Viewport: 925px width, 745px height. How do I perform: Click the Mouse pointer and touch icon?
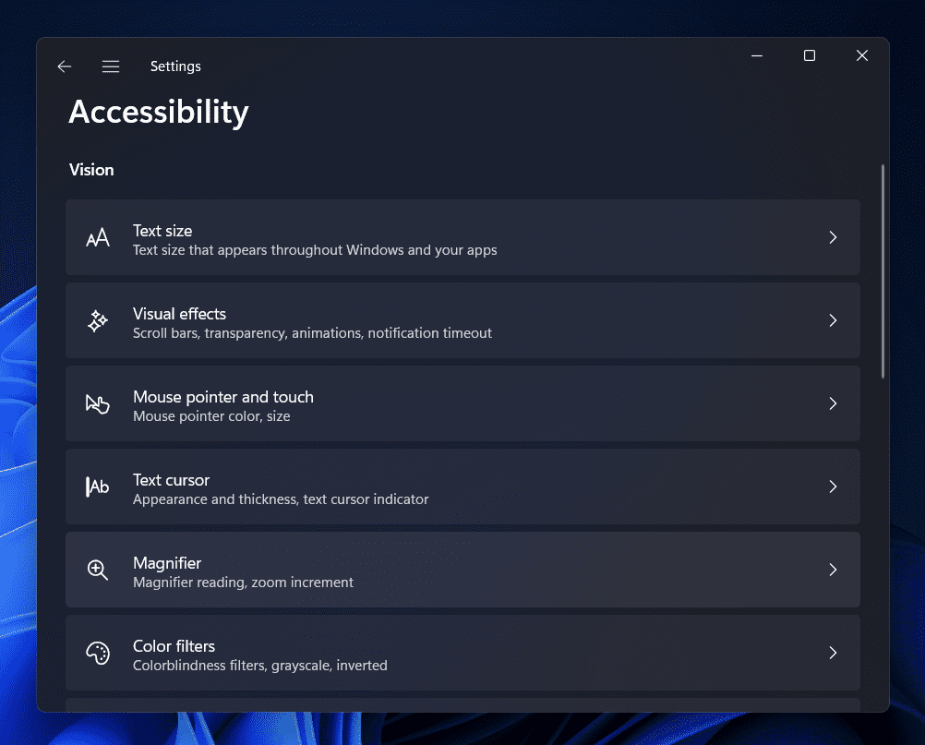tap(98, 404)
